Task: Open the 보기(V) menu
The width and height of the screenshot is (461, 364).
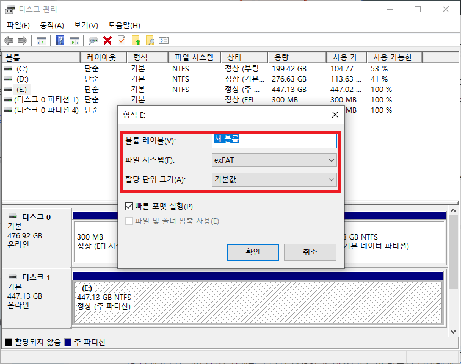Action: pyautogui.click(x=86, y=25)
